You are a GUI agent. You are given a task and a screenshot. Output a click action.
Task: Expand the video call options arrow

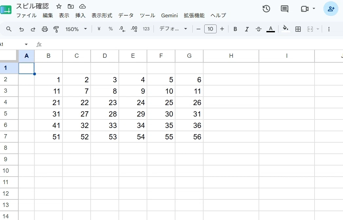[314, 8]
